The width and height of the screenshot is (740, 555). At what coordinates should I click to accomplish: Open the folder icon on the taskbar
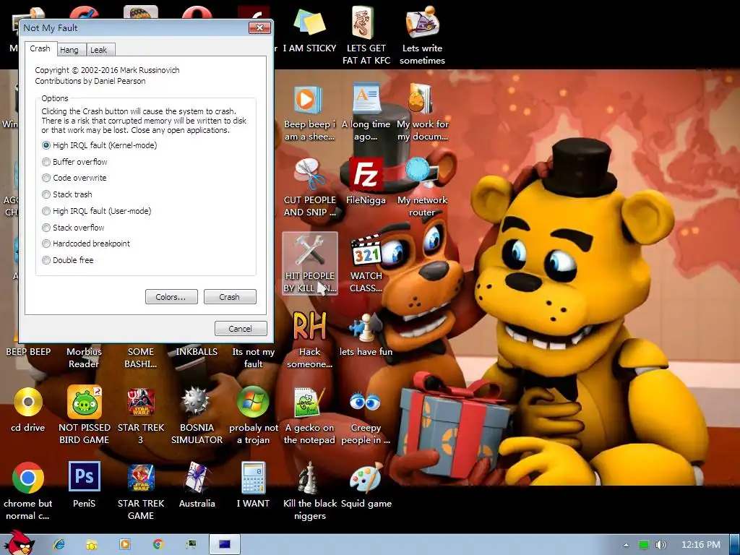pyautogui.click(x=92, y=545)
